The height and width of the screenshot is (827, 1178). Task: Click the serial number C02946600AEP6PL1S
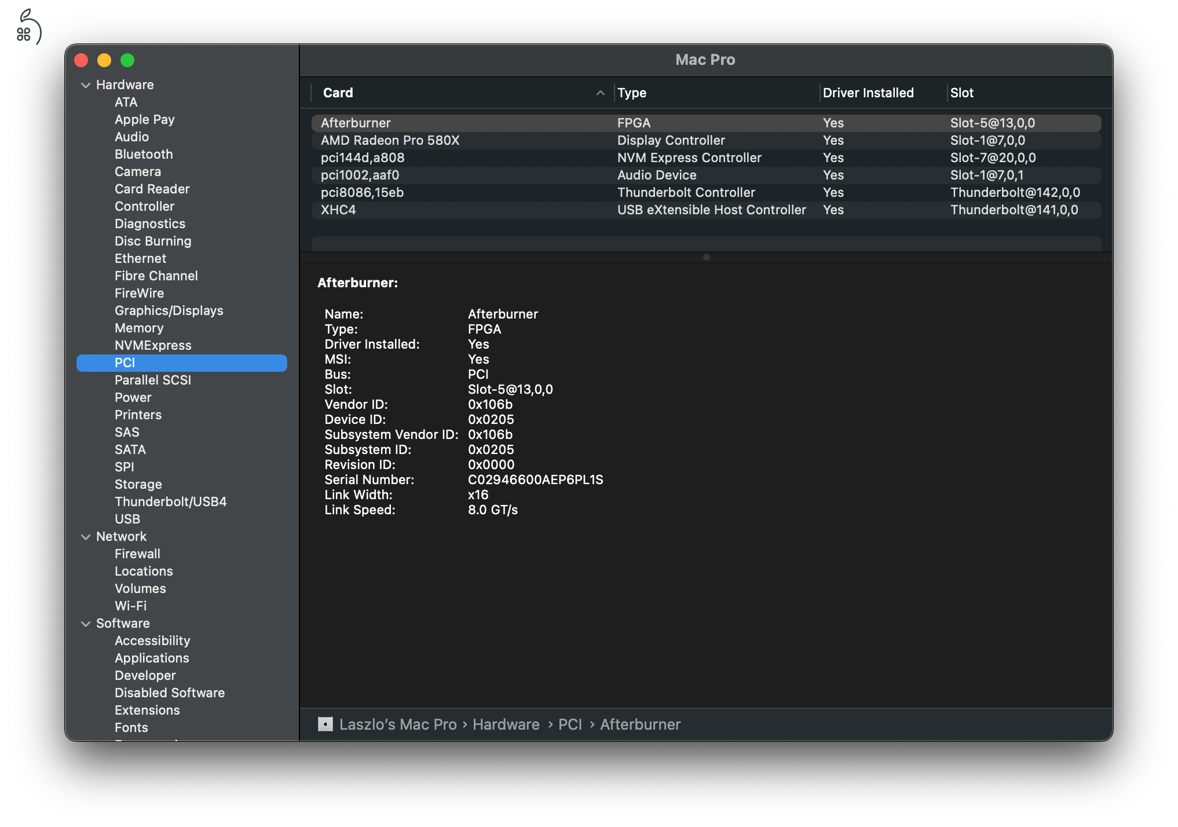click(535, 480)
